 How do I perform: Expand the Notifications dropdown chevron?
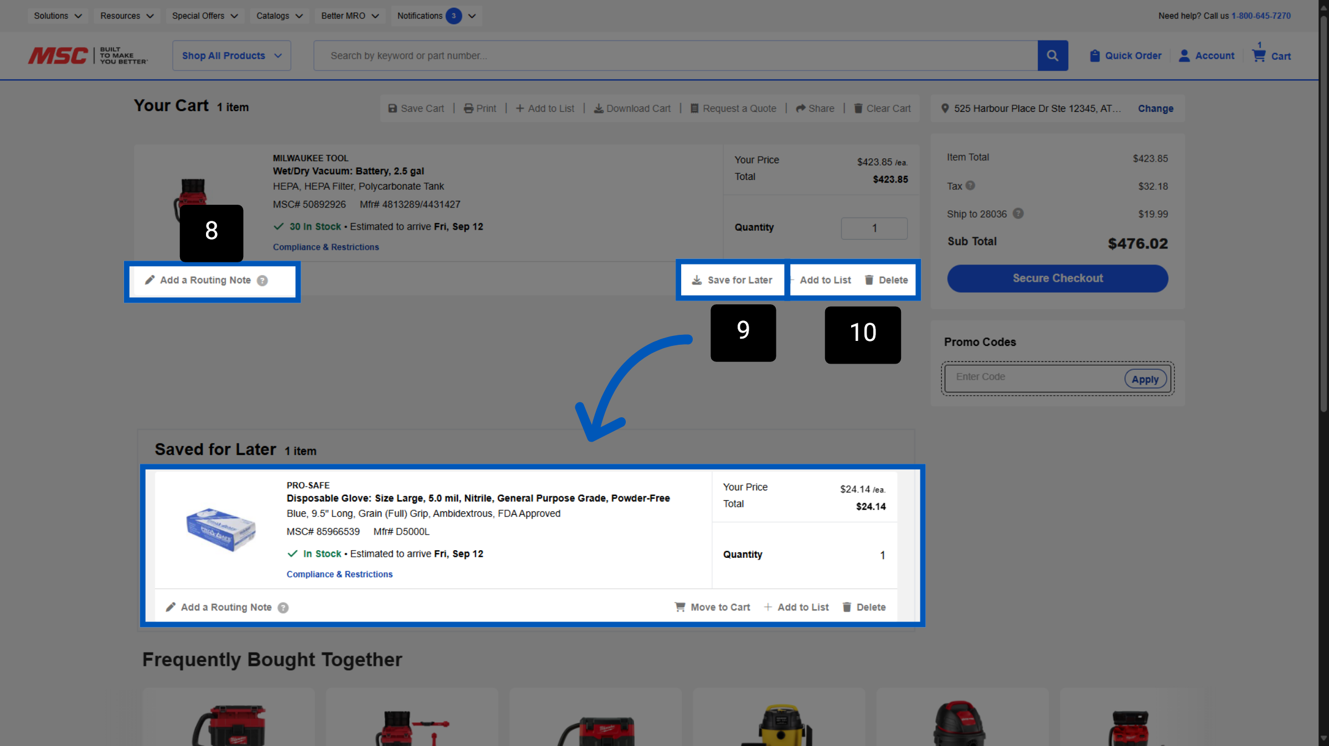(472, 16)
